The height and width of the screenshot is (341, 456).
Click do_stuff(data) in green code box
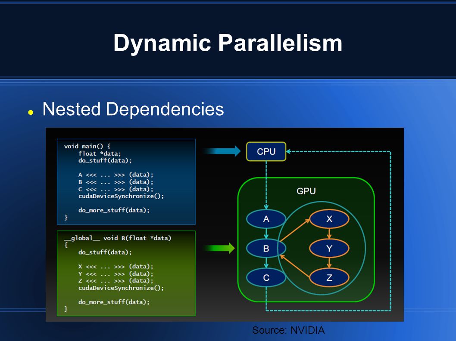click(x=105, y=252)
